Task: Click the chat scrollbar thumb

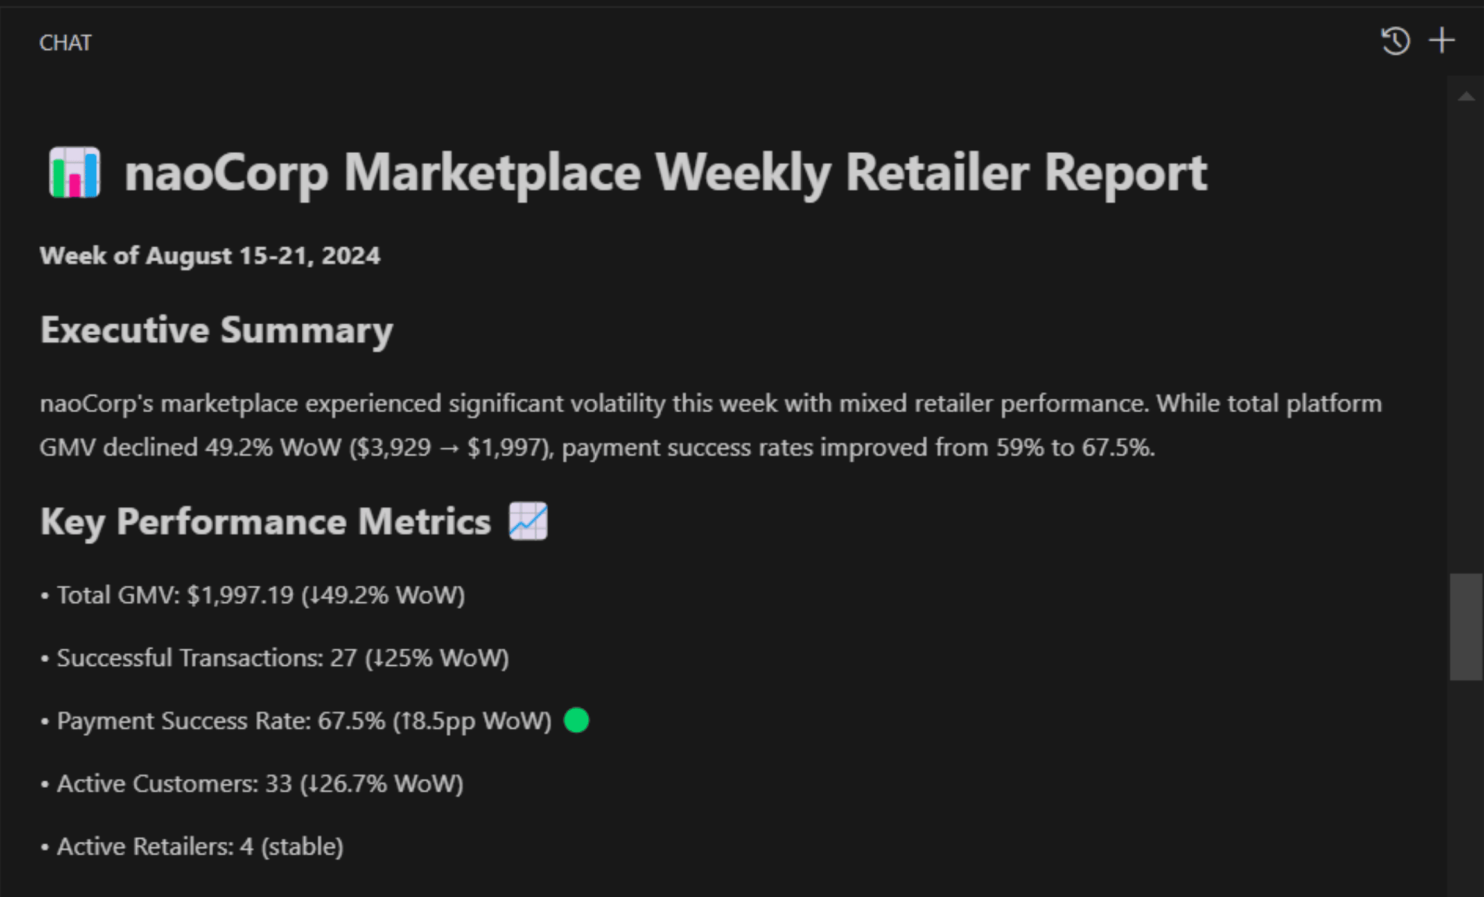Action: 1466,626
